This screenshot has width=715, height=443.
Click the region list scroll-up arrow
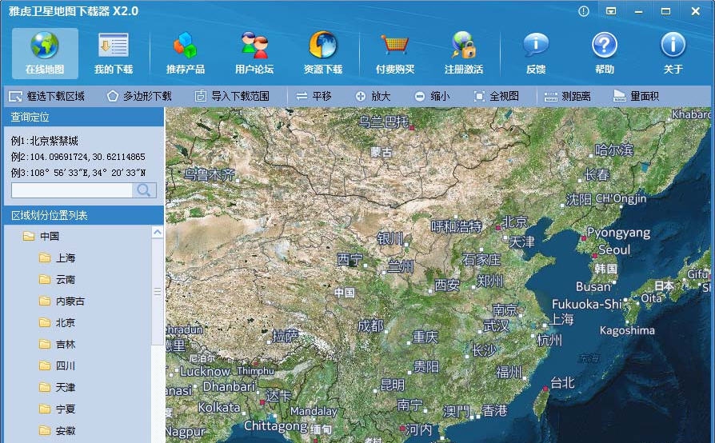click(158, 233)
